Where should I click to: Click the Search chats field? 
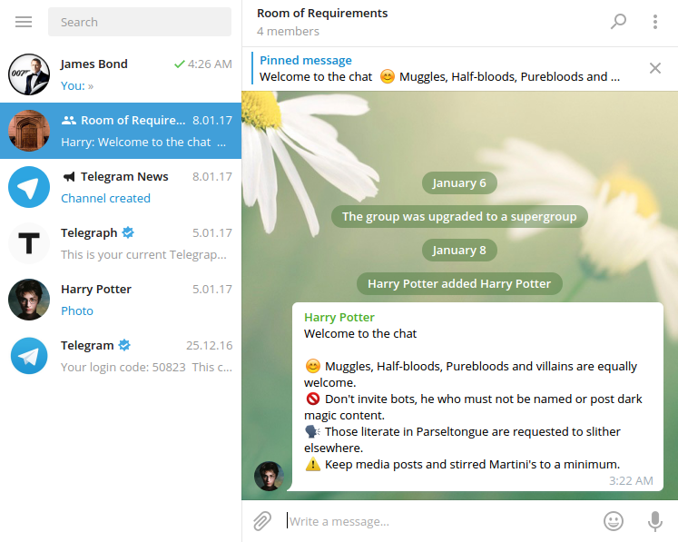click(x=139, y=22)
